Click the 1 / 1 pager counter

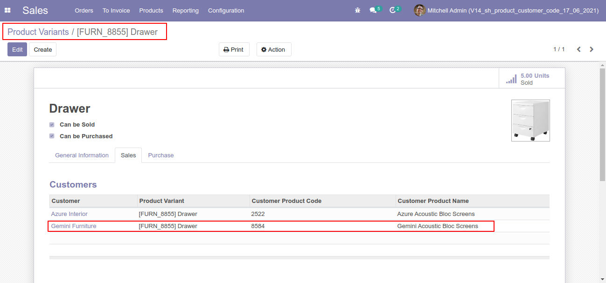[x=559, y=49]
